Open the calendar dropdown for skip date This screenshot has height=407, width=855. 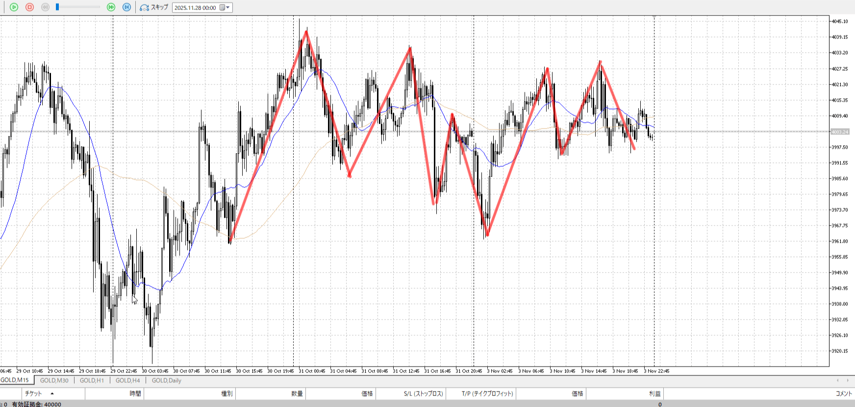(x=225, y=7)
